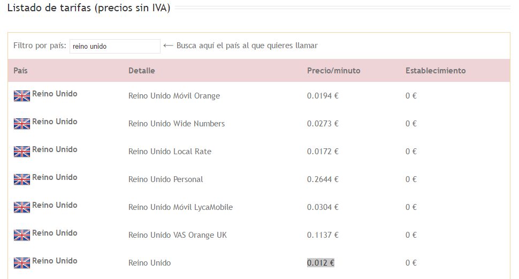519x279 pixels.
Task: Click the Detalle column header
Action: (142, 71)
